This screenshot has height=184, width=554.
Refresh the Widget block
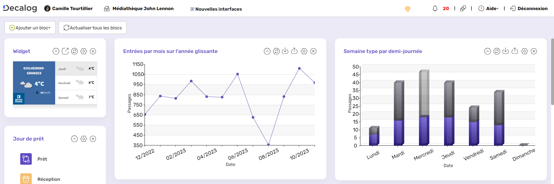point(74,51)
